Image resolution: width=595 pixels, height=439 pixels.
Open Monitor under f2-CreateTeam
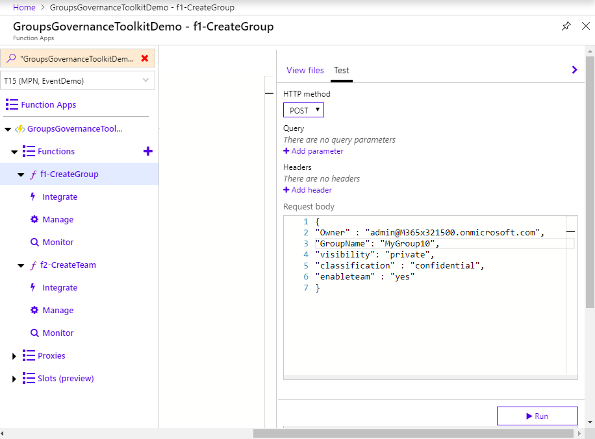pyautogui.click(x=57, y=333)
